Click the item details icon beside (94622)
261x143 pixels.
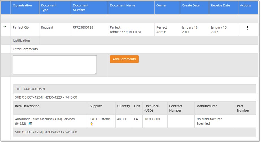point(30,124)
